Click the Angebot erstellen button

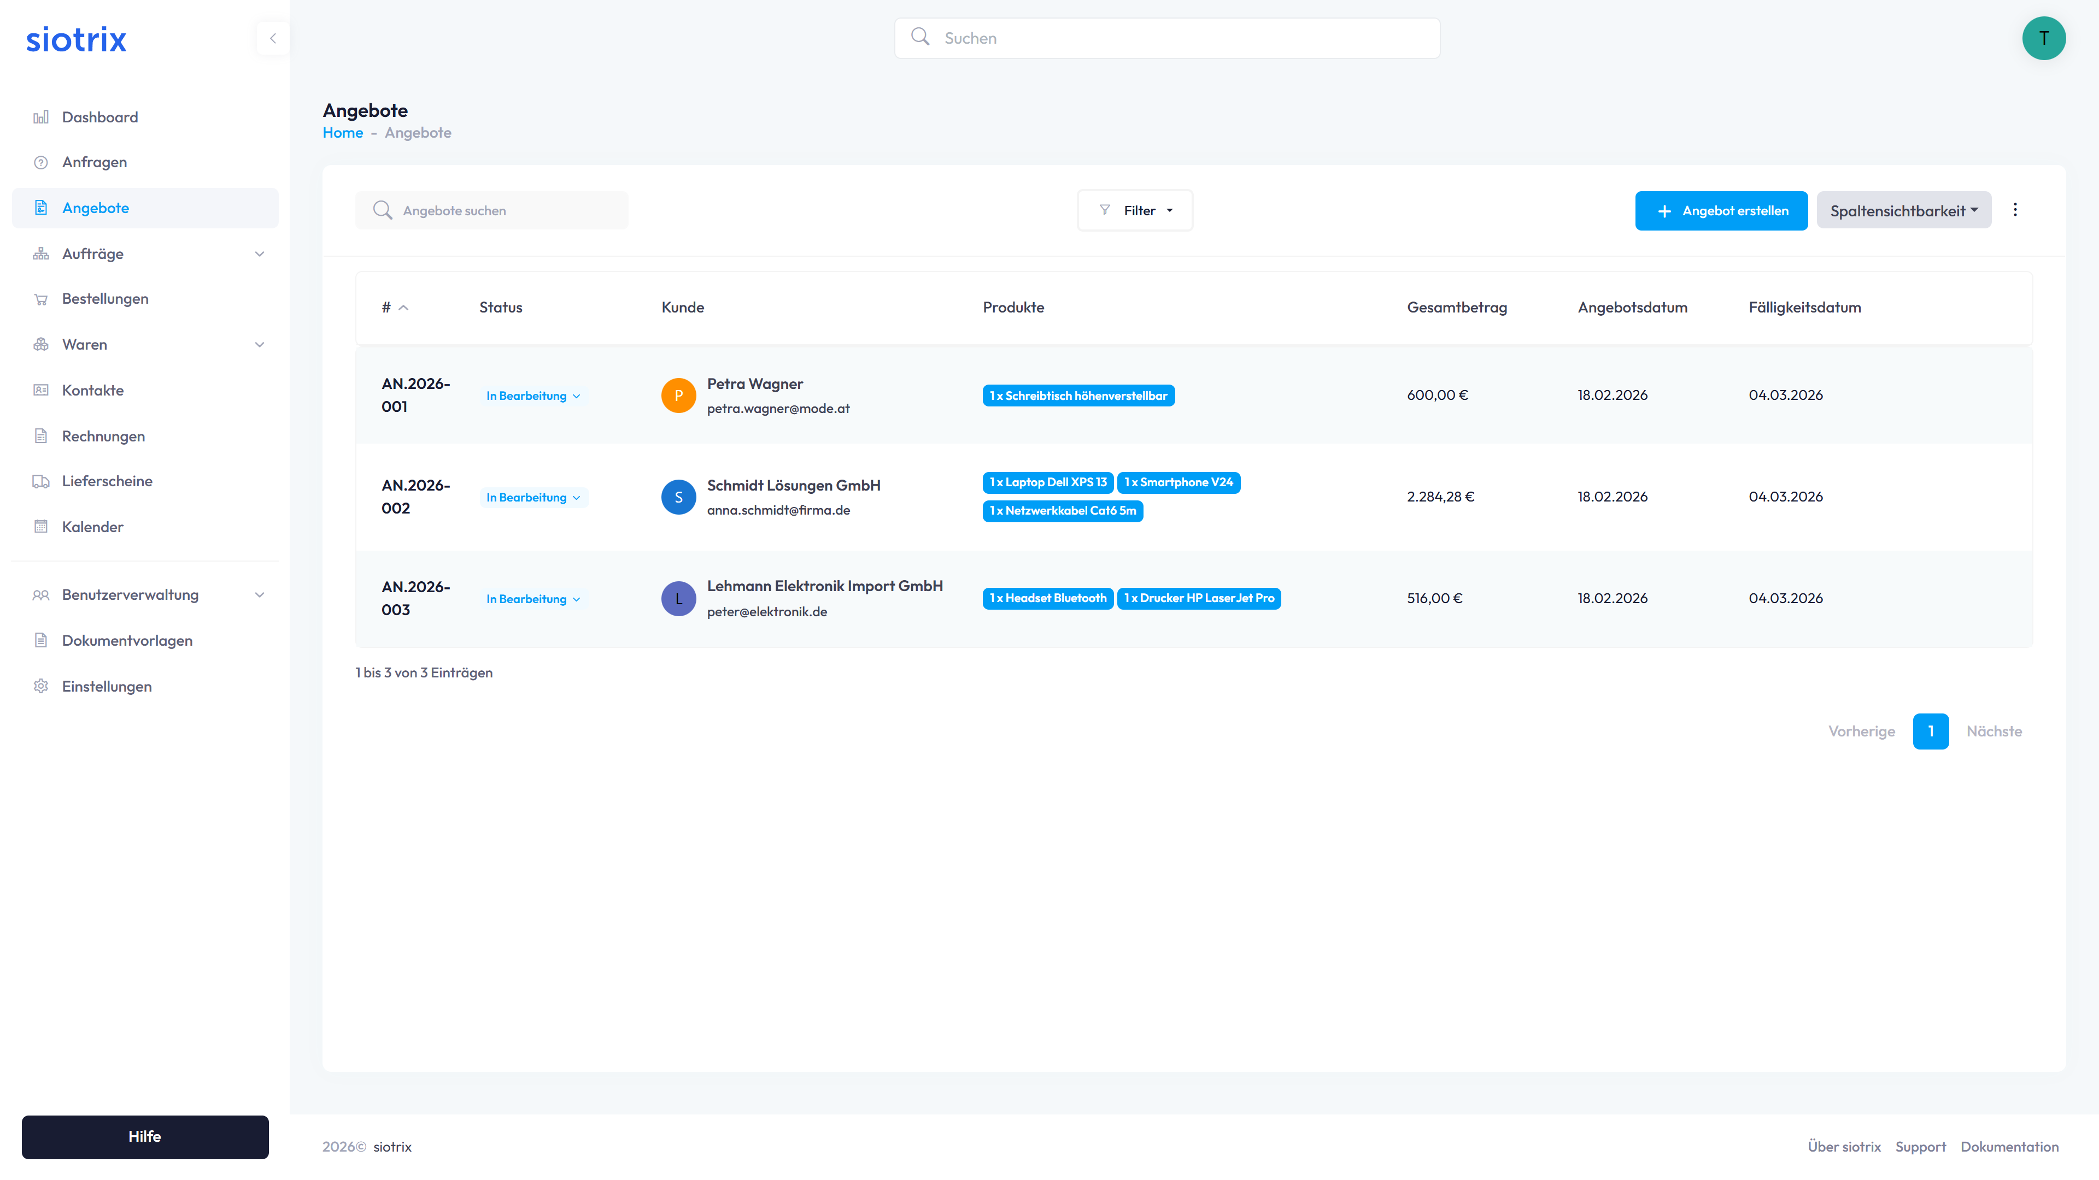pos(1721,211)
